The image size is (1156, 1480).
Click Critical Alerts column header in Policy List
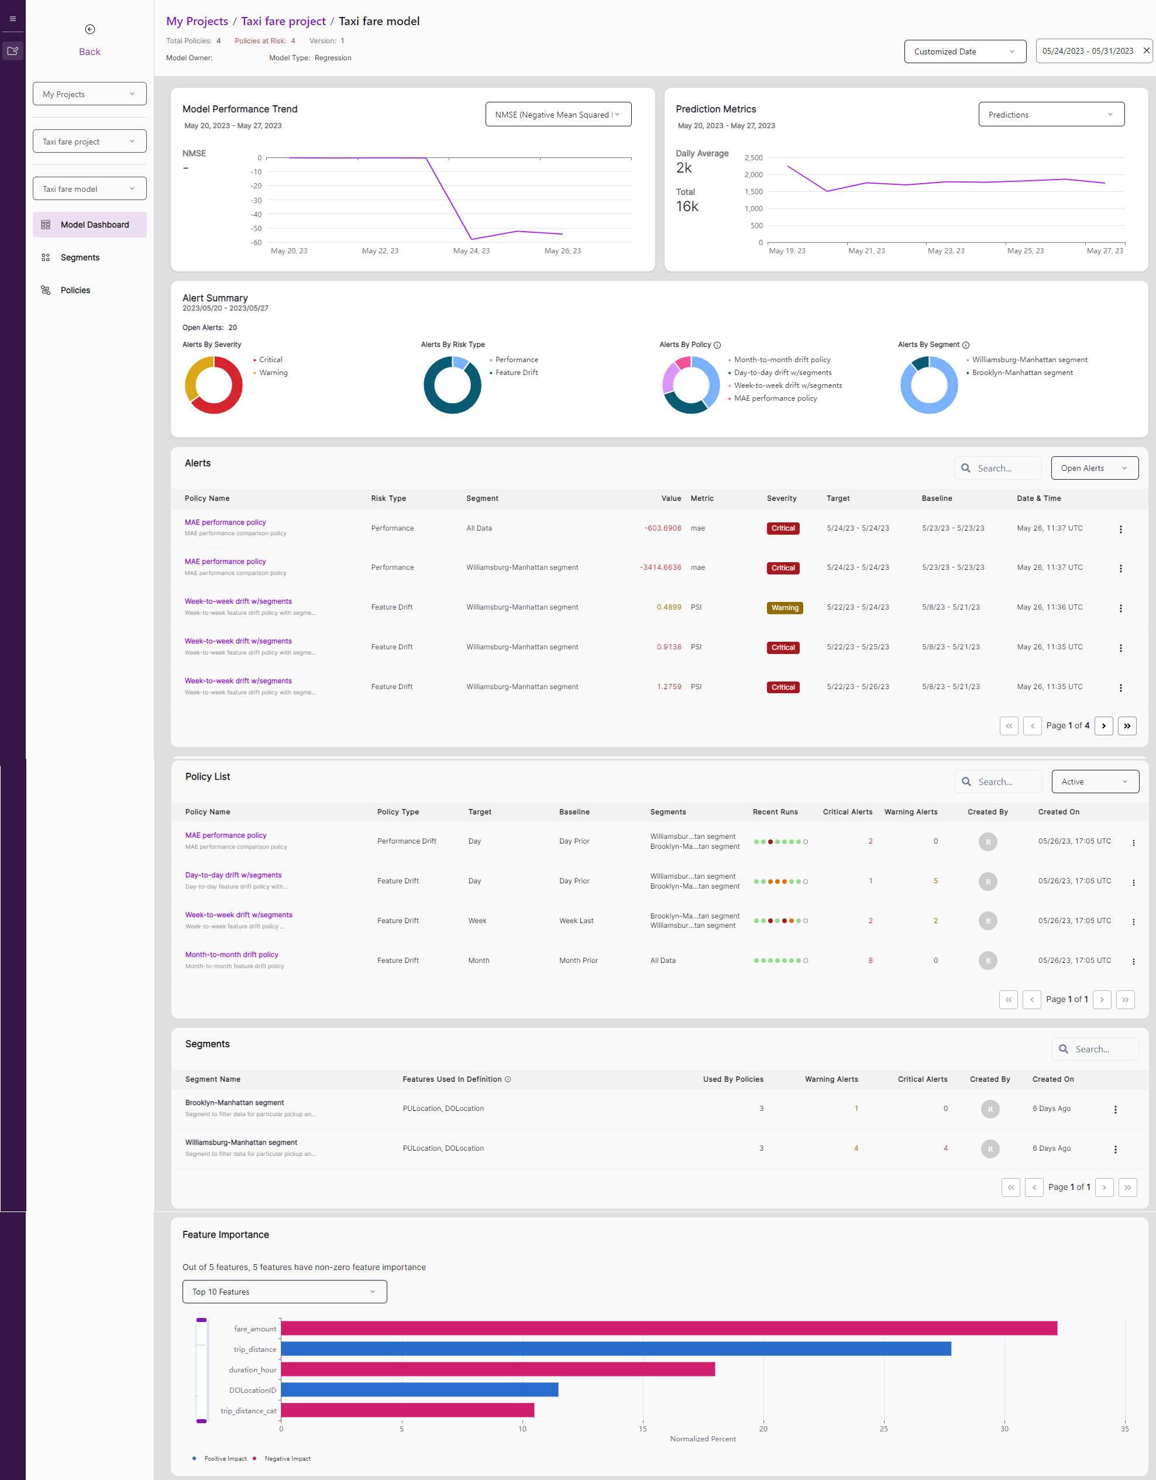click(x=848, y=812)
